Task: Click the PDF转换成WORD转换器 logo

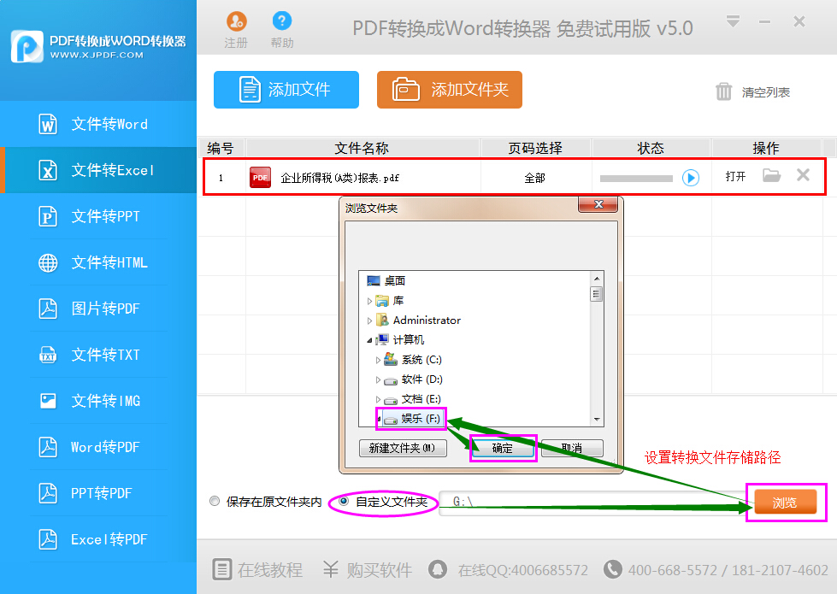Action: pos(98,46)
